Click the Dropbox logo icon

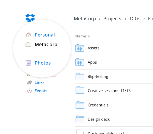coord(30,18)
